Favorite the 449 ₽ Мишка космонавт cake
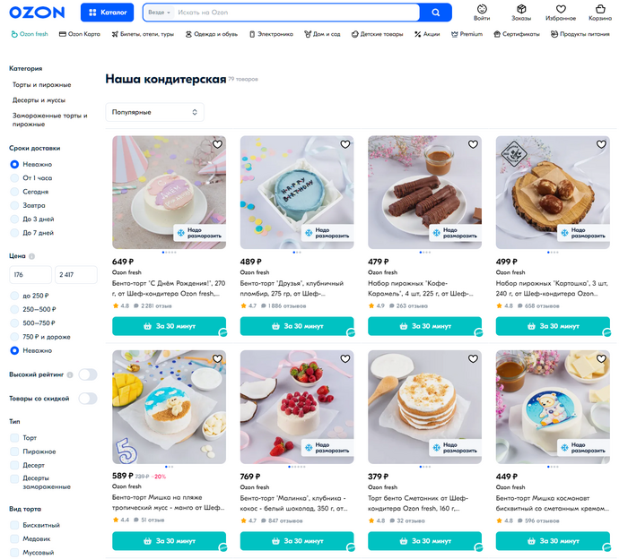Image resolution: width=628 pixels, height=559 pixels. tap(601, 359)
